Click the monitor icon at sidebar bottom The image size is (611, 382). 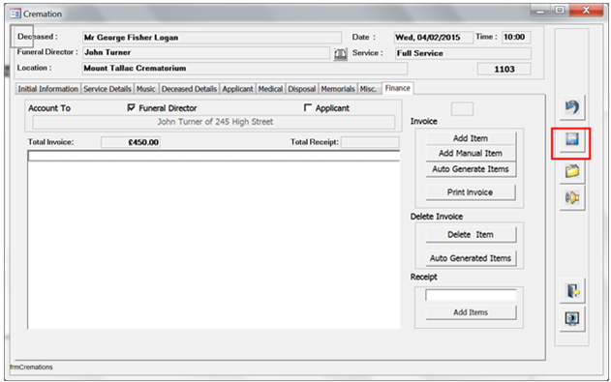(572, 319)
